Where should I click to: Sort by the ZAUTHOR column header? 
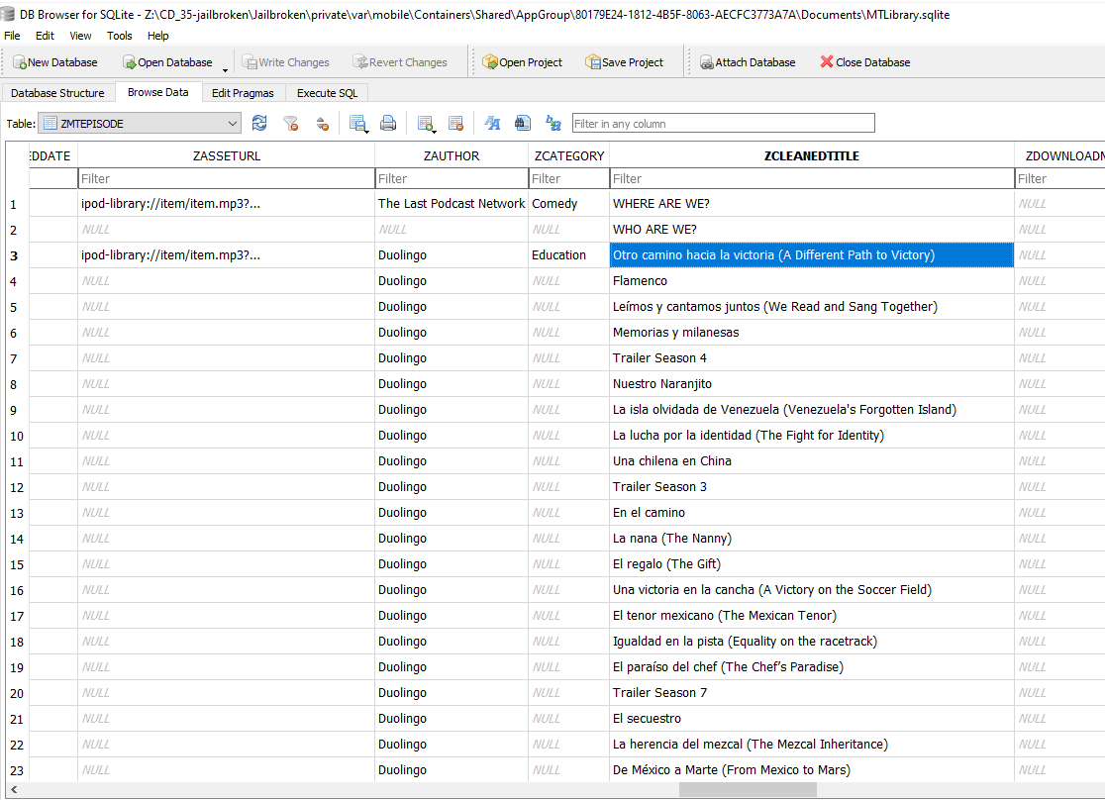(x=452, y=155)
